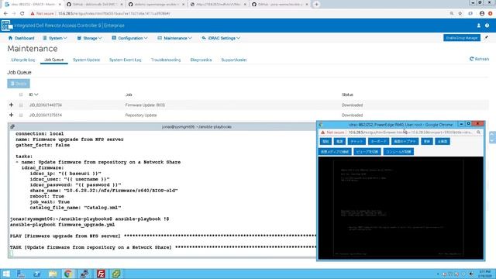Click the speaker volume icon in system tray

(x=471, y=274)
